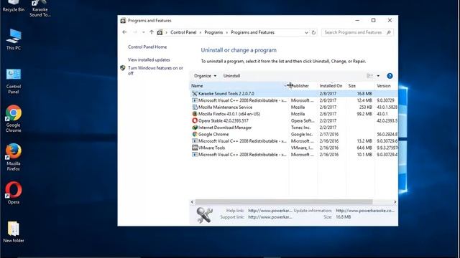Select Mozilla Firefox 43.0.1 entry
This screenshot has width=460, height=258.
294,114
